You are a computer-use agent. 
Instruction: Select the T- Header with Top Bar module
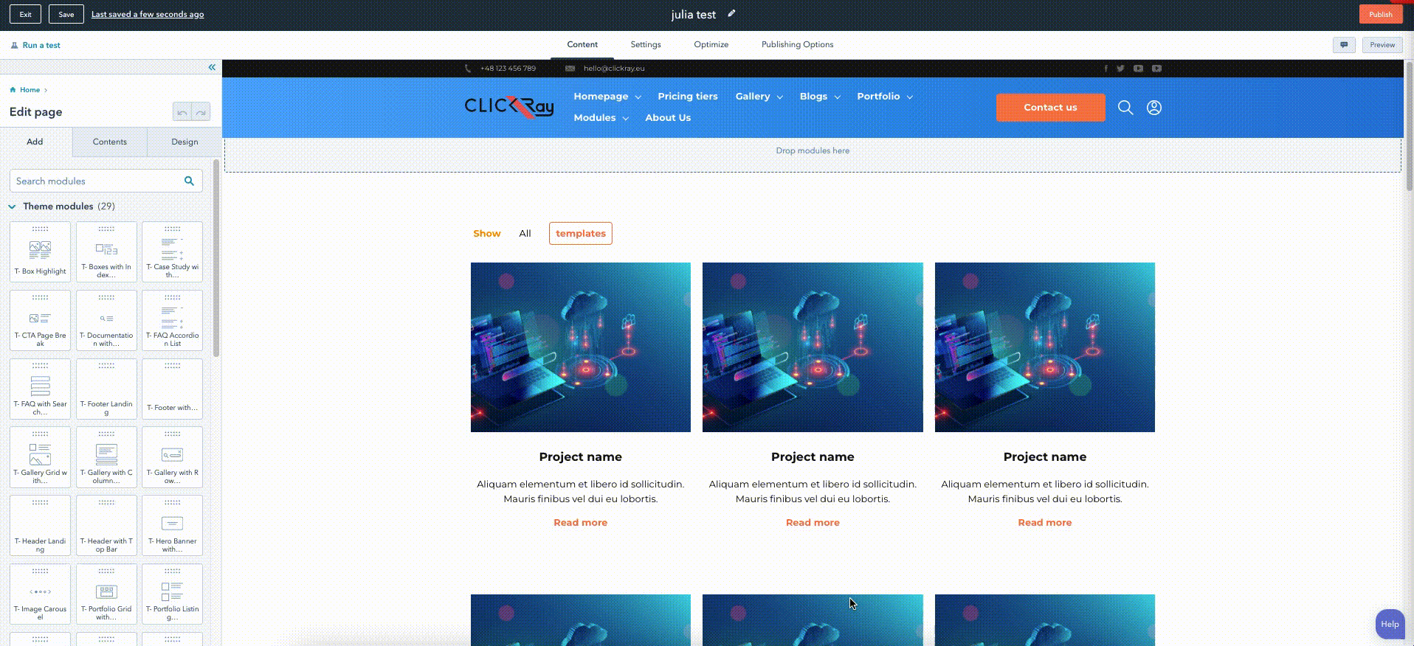(106, 526)
